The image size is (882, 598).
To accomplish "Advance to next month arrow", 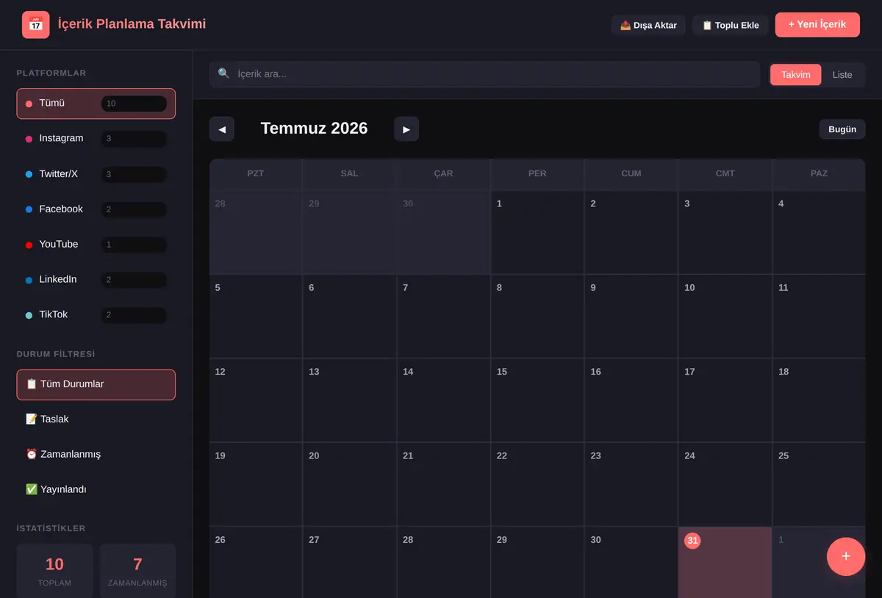I will [x=406, y=129].
